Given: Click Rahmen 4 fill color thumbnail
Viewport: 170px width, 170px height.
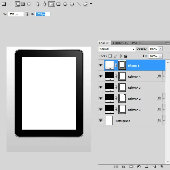Looking at the screenshot, I should coord(109,76).
